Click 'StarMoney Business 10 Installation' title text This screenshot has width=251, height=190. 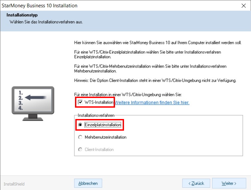pos(40,6)
